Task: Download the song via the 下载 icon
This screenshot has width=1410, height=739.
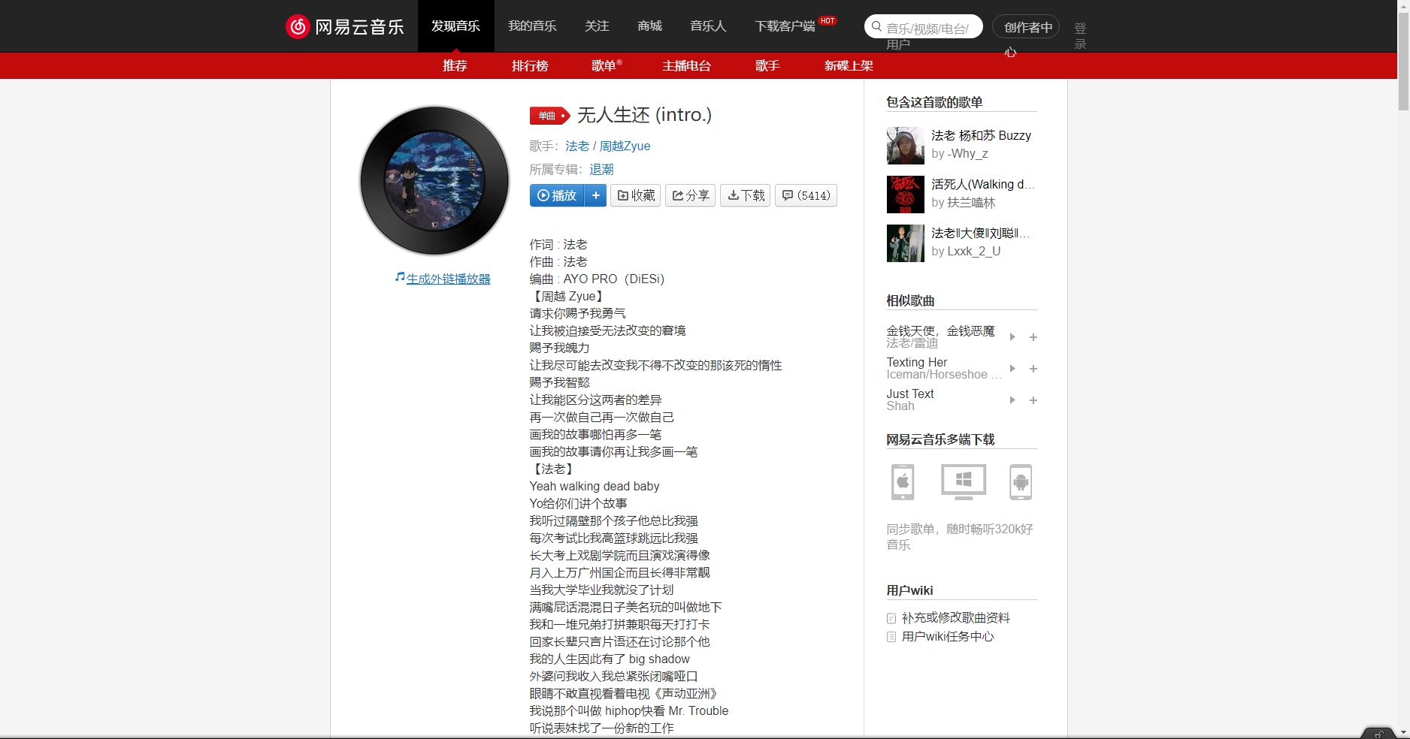Action: pyautogui.click(x=744, y=195)
